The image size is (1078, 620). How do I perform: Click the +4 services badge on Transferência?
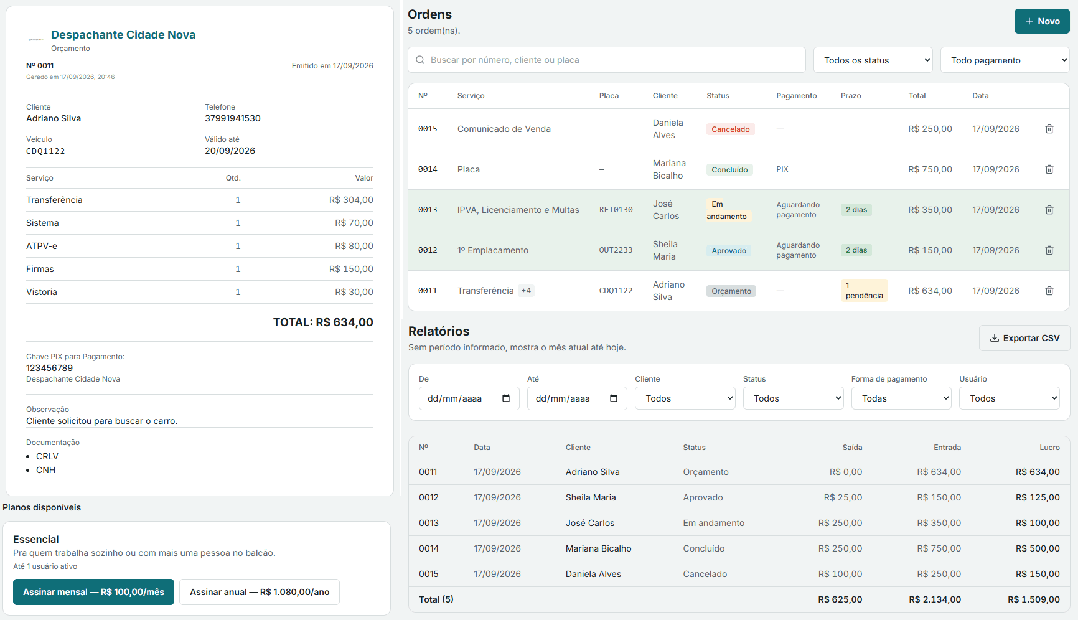click(527, 291)
